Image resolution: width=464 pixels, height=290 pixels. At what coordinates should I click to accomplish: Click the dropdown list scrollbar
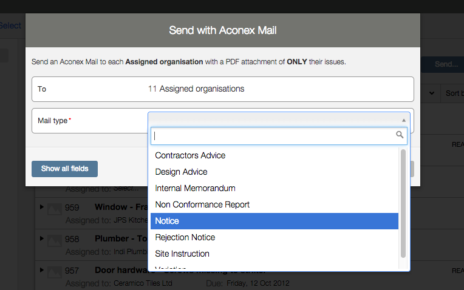[x=403, y=203]
